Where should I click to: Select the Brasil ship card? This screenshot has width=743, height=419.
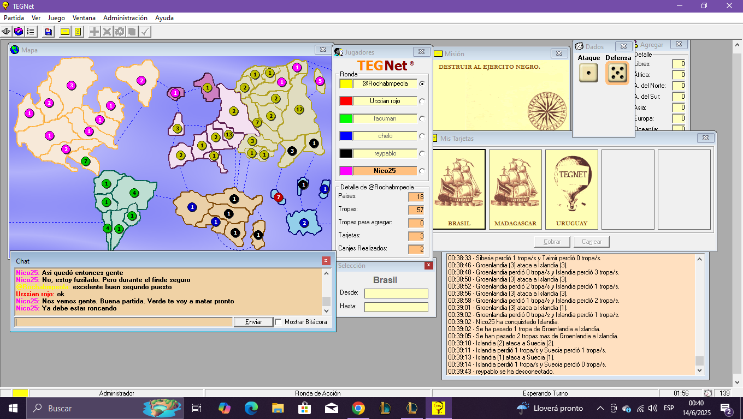tap(459, 189)
